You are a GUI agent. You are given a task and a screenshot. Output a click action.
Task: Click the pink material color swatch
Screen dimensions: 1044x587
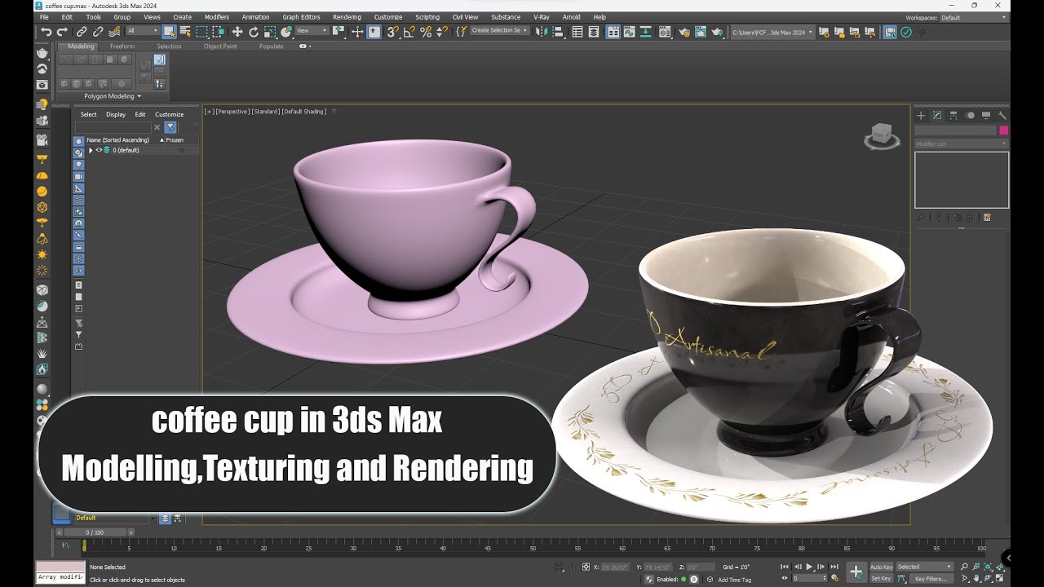point(60,567)
